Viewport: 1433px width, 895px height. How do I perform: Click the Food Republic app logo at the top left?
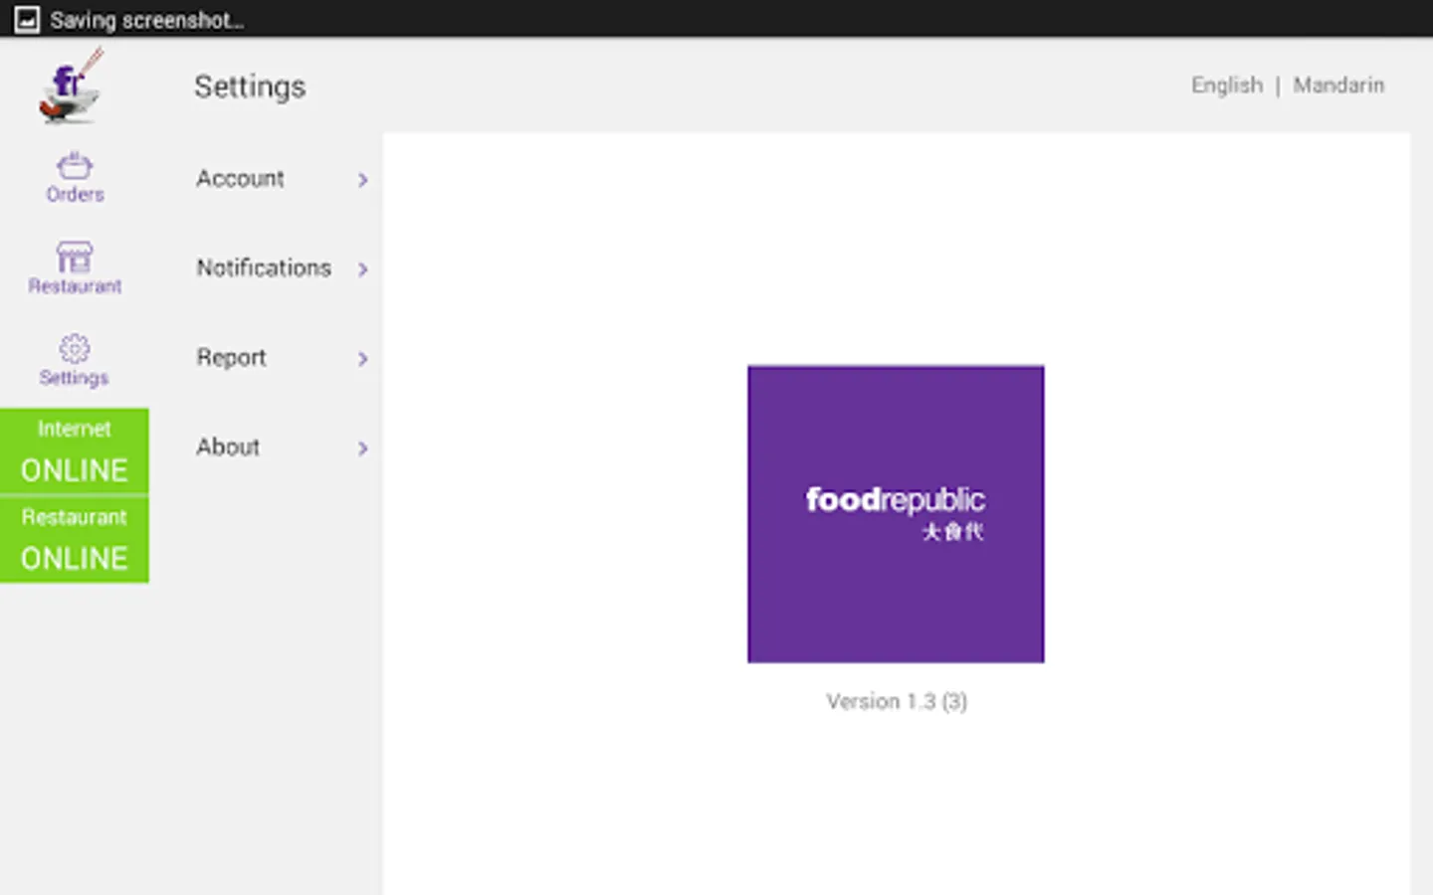[x=71, y=86]
